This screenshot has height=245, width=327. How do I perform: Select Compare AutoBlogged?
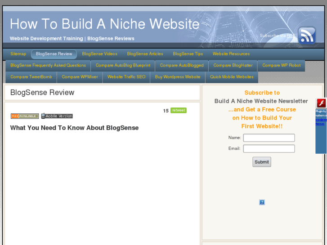click(x=182, y=66)
